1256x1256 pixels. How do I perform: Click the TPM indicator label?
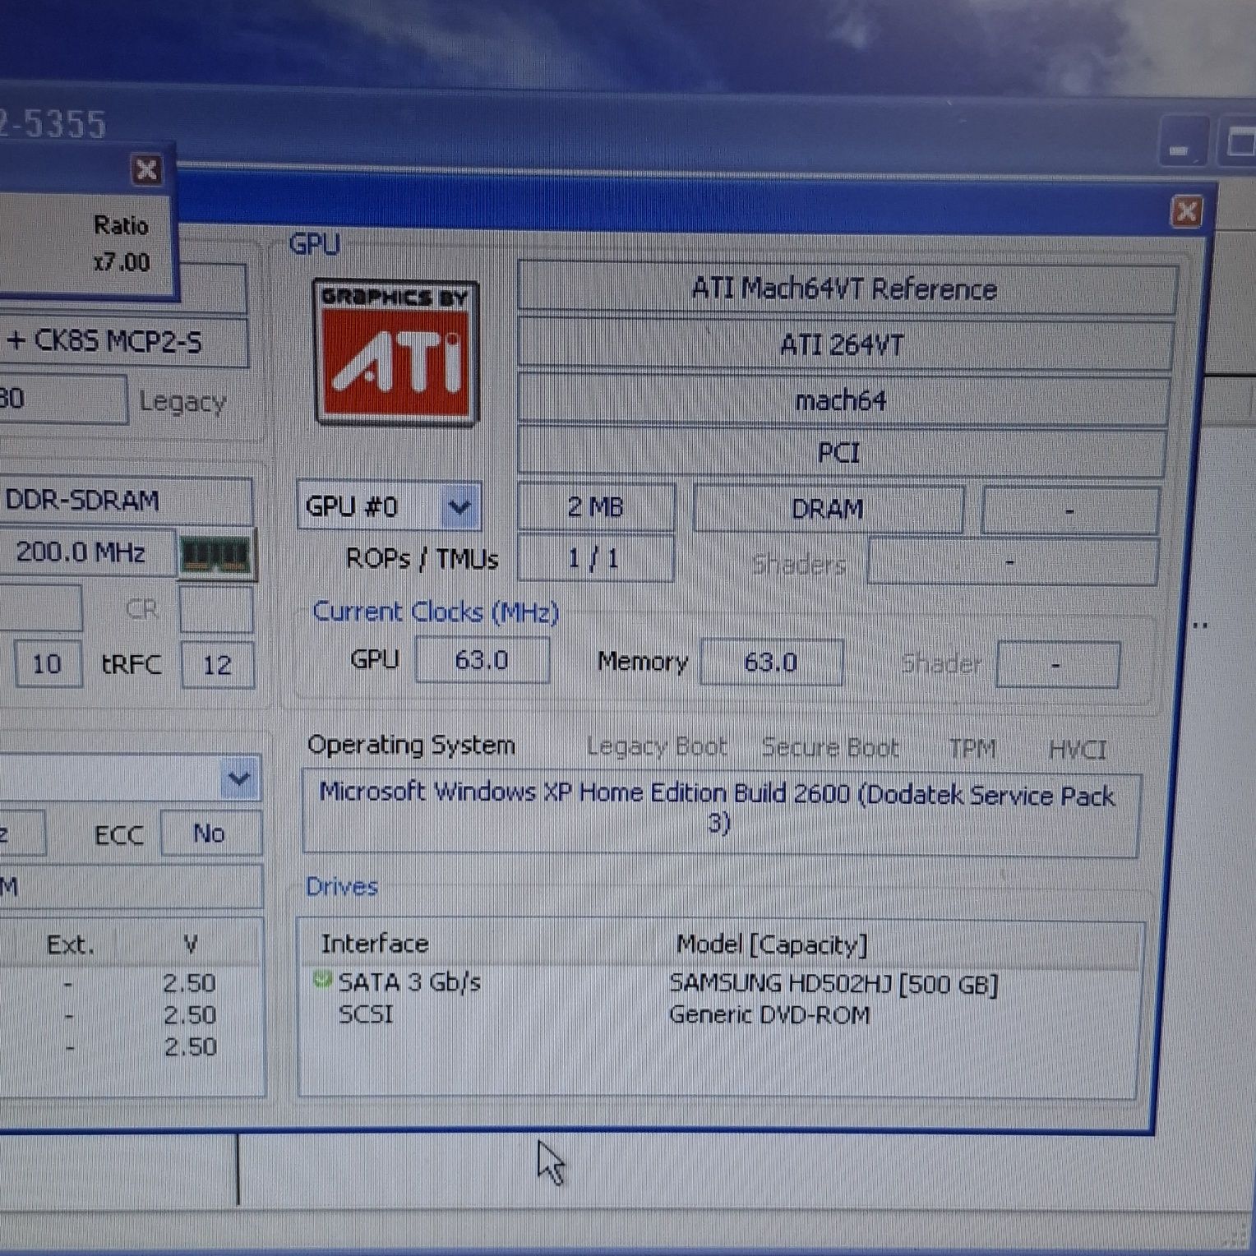pyautogui.click(x=972, y=748)
